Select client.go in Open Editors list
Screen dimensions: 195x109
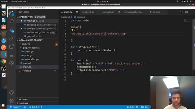tap(37, 25)
